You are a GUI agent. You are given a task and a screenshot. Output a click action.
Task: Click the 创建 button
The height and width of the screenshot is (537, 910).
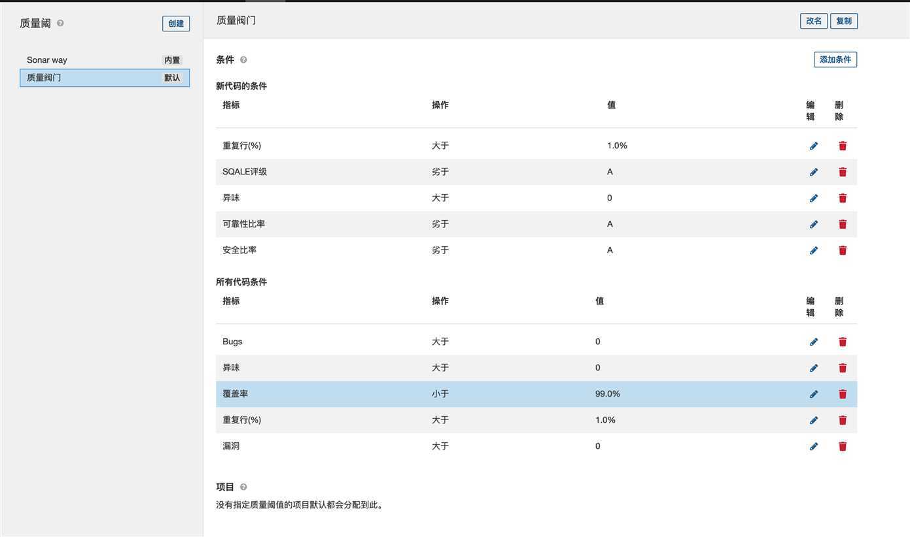[176, 24]
